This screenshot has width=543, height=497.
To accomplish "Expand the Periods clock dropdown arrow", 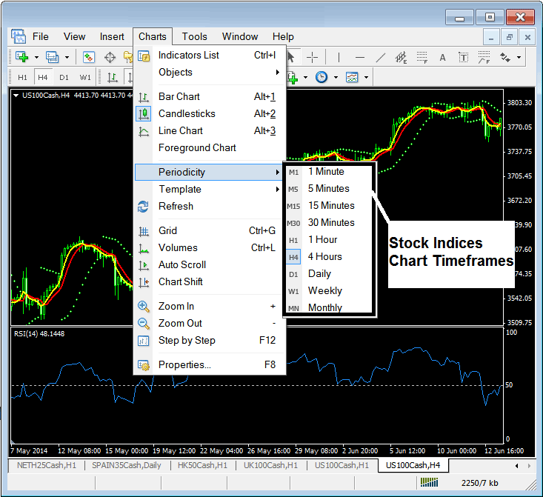I will click(x=336, y=77).
